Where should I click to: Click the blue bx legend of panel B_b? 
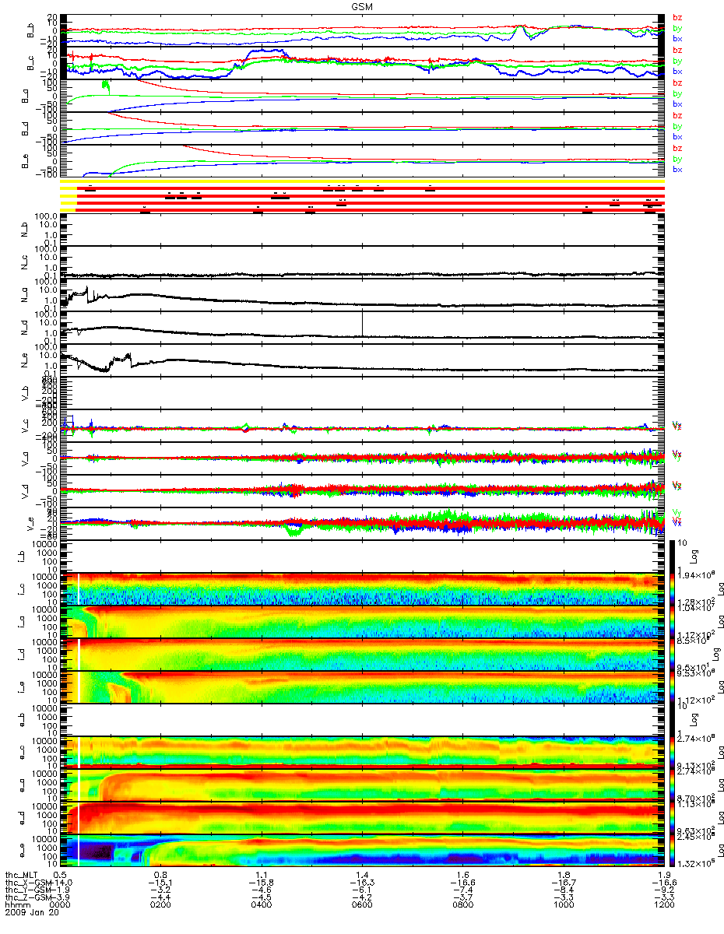677,39
